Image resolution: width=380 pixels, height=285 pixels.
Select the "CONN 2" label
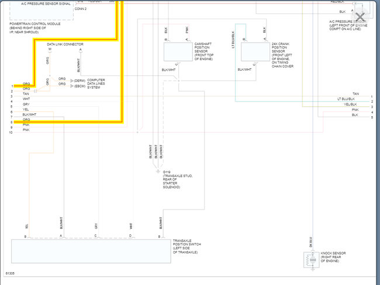[x=81, y=9]
